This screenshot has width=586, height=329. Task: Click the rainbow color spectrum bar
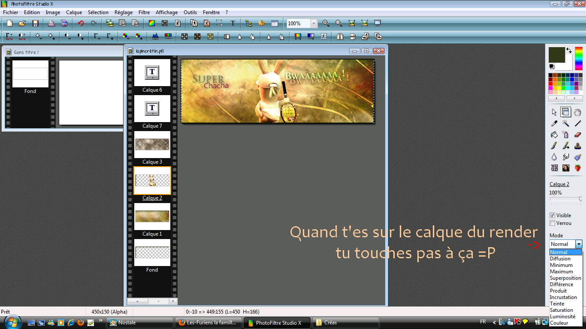click(579, 58)
